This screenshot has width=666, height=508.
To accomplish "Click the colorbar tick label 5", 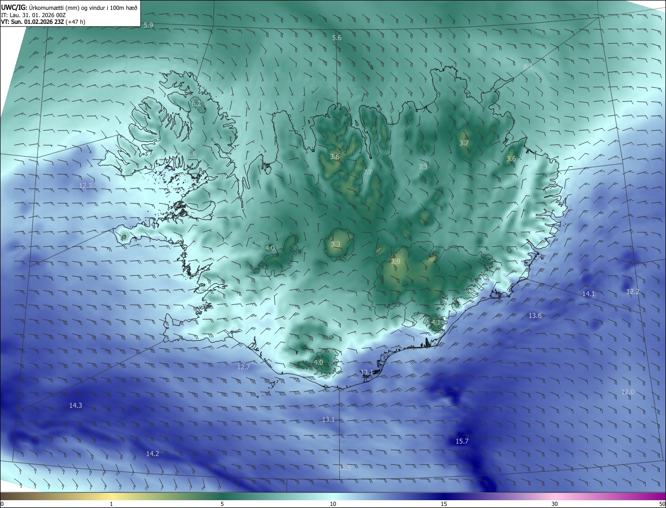I will pyautogui.click(x=222, y=504).
